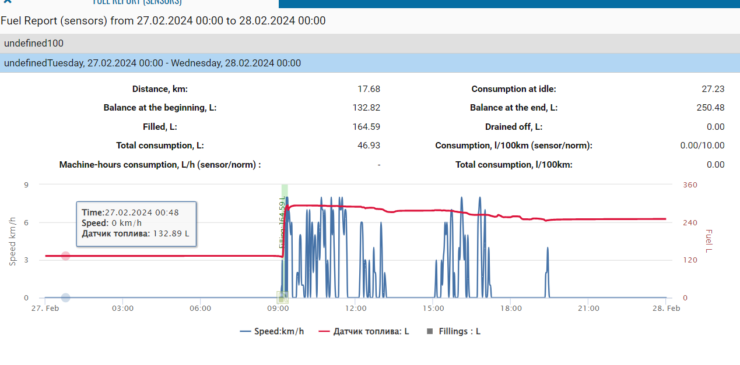Screen dimensions: 740x365
Task: Click the dark blue header bar
Action: 508,3
